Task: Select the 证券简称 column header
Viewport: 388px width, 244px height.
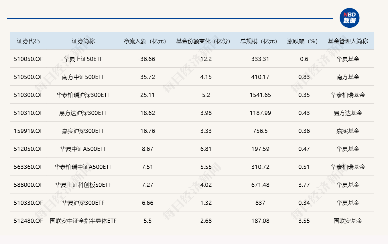Action: tap(83, 41)
